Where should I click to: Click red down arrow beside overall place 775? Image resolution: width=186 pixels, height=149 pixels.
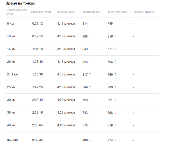(90, 125)
